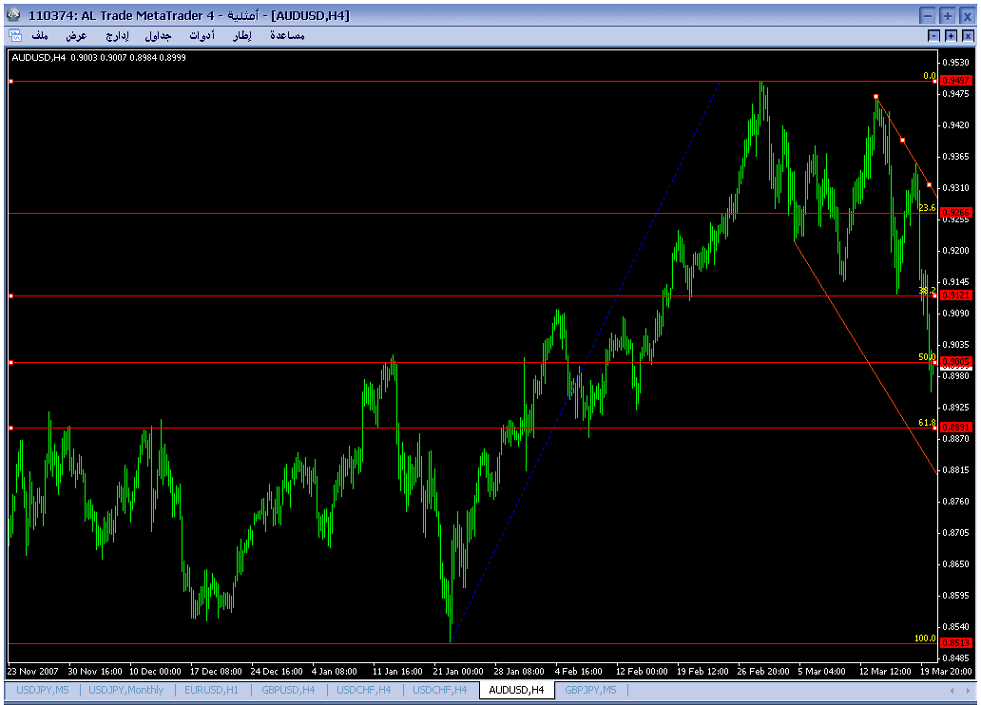981x705 pixels.
Task: Select the 0.9005 Fibonacci 50.0 level label
Action: coord(956,362)
